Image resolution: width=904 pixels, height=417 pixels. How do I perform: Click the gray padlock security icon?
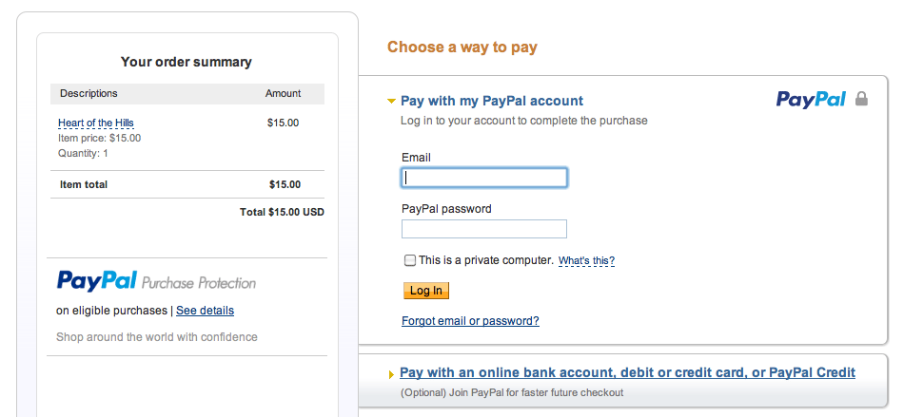click(x=861, y=99)
